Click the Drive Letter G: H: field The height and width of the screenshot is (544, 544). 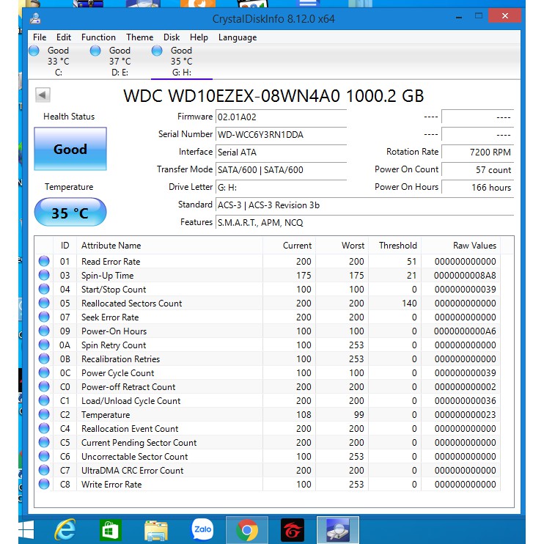pos(282,188)
